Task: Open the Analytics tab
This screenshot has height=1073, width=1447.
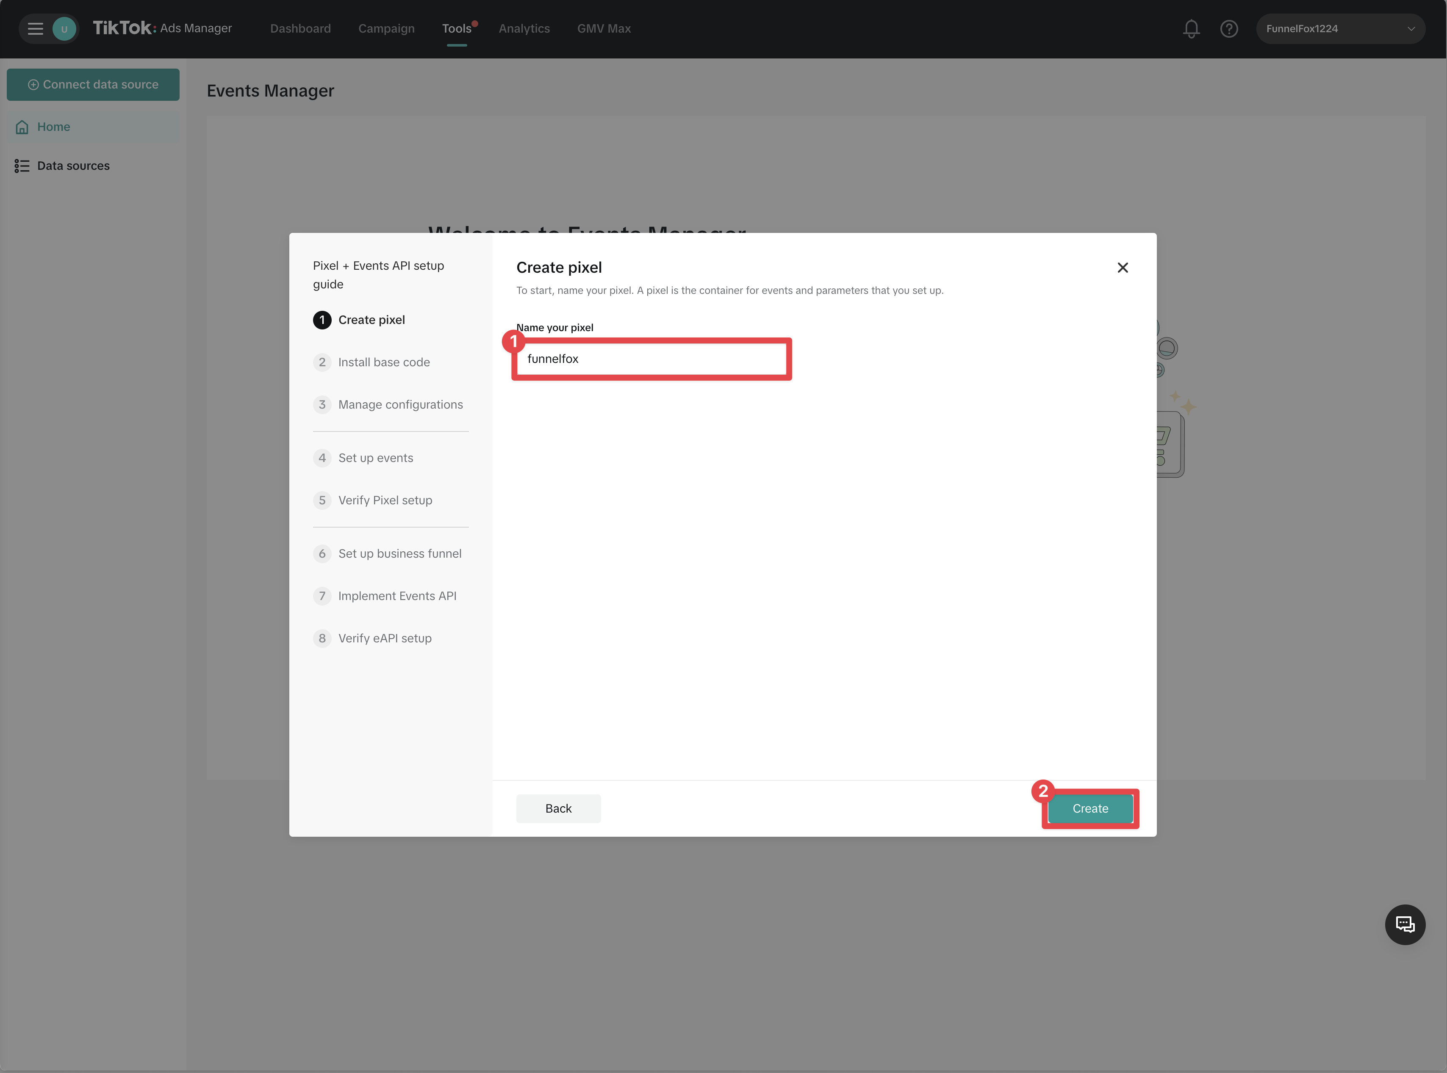Action: tap(524, 28)
